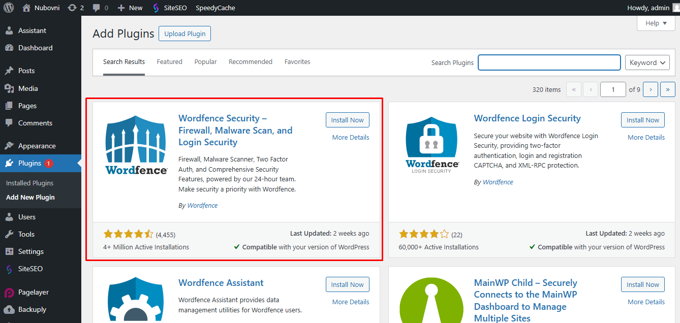Screen dimensions: 680x323
Task: Open Wordfence Security plugin title link
Action: [x=235, y=130]
